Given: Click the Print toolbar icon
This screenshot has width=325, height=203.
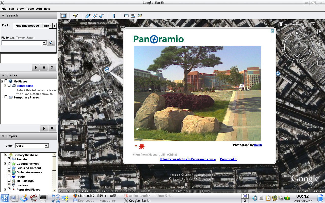Looking at the screenshot, I should pyautogui.click(x=133, y=16).
